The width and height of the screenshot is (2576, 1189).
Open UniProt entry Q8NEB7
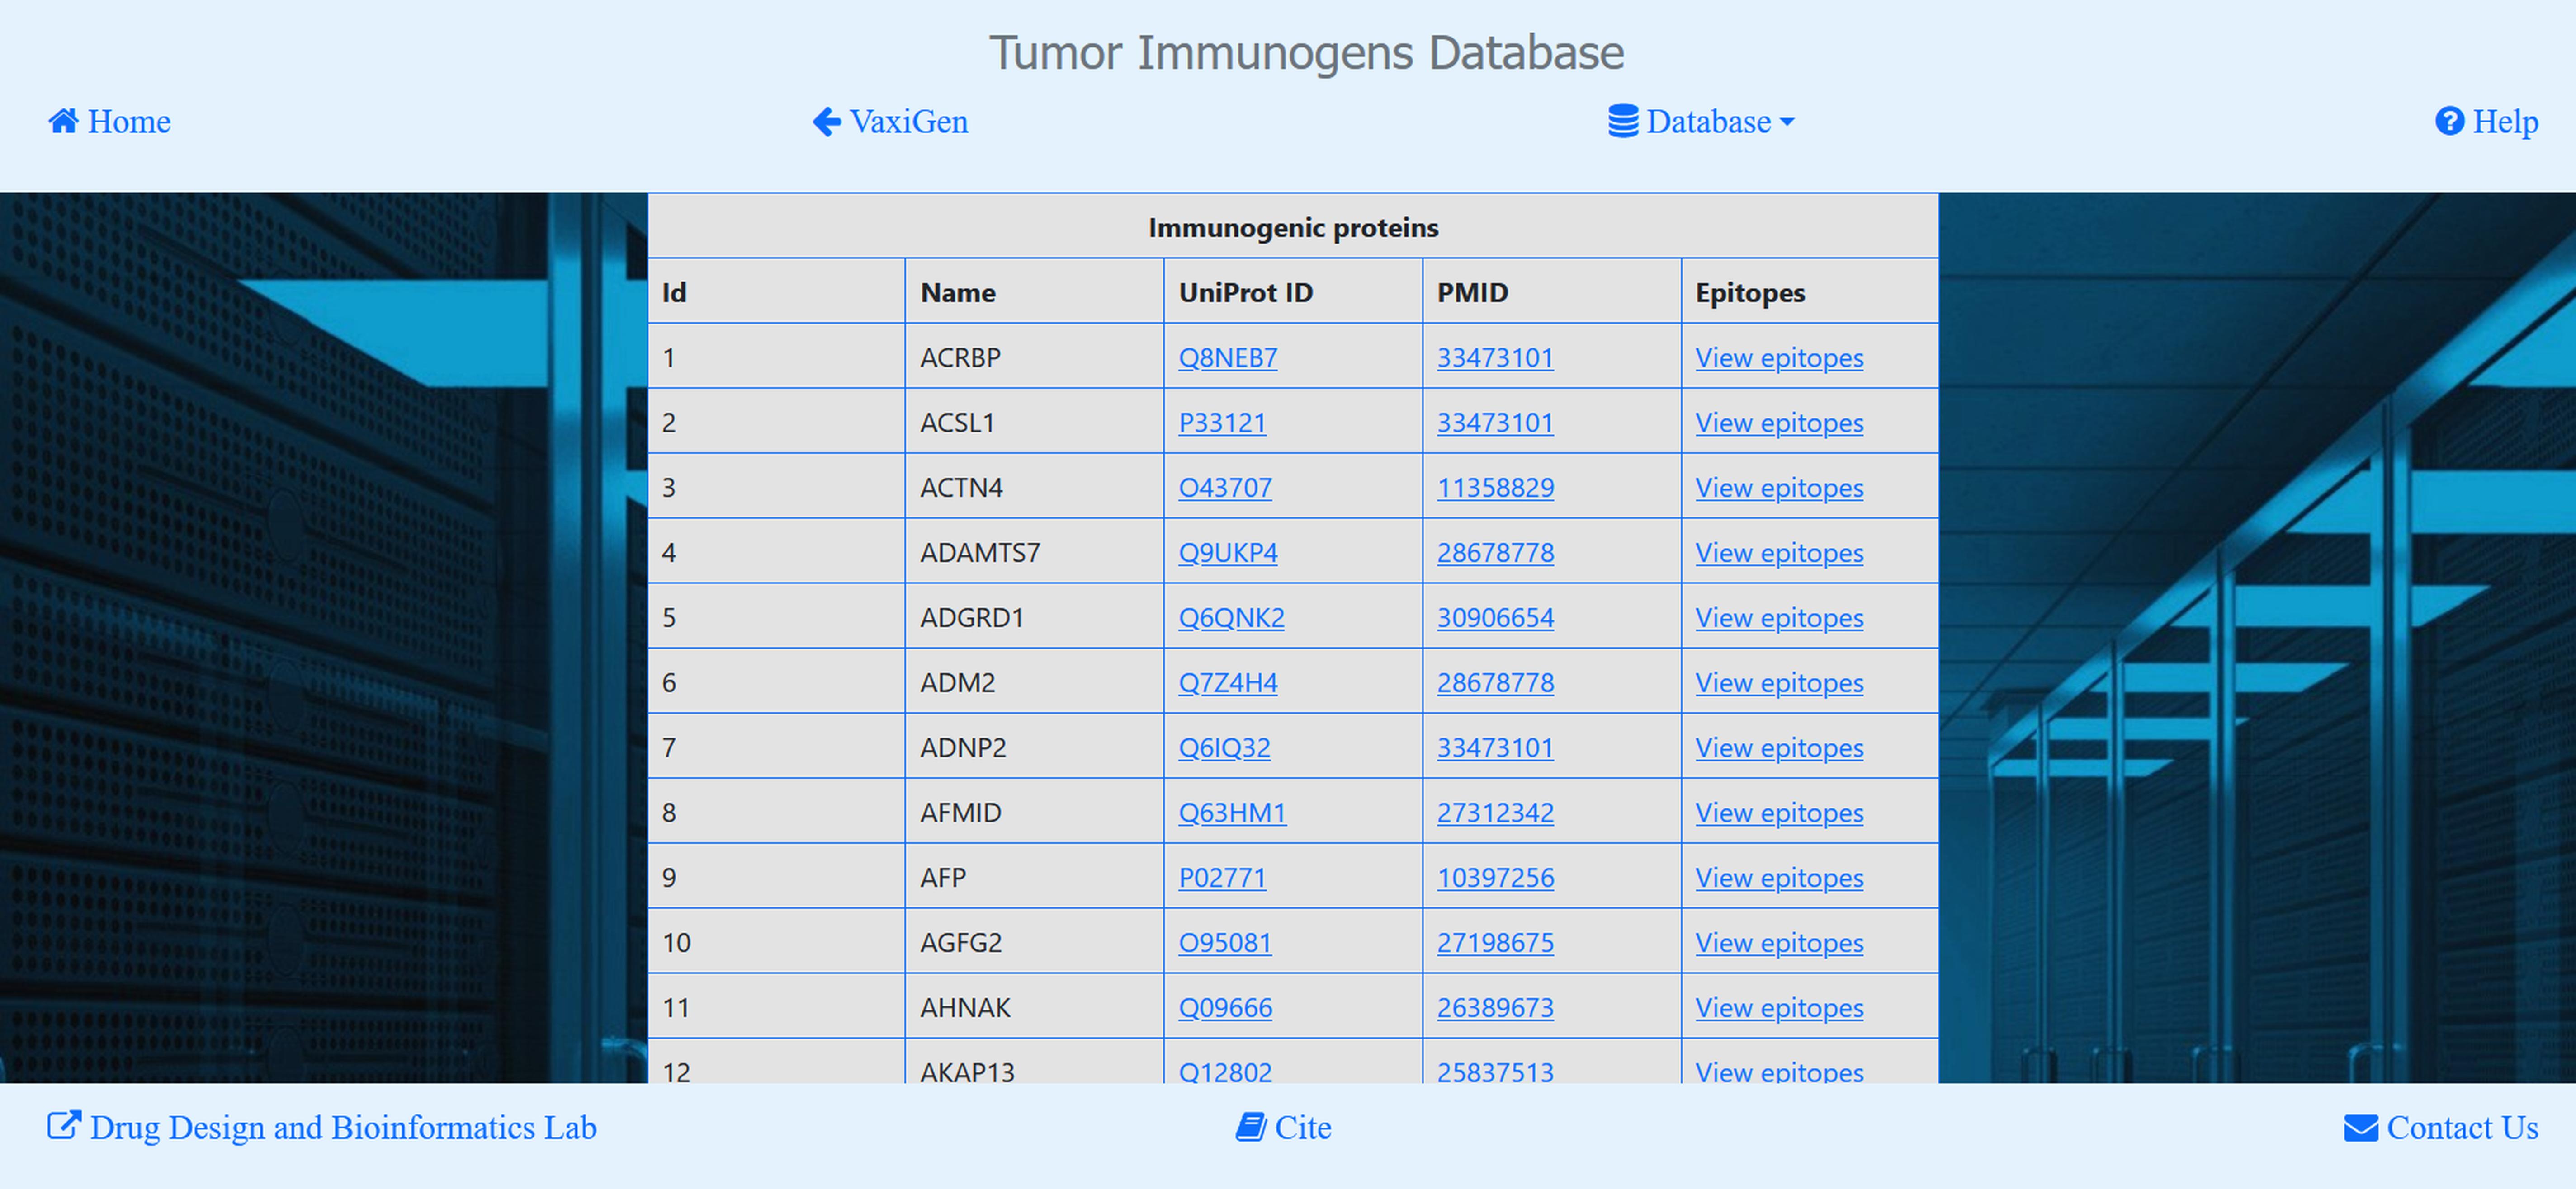[x=1227, y=358]
